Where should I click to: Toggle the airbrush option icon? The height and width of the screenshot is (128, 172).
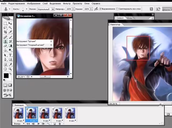coord(96,9)
